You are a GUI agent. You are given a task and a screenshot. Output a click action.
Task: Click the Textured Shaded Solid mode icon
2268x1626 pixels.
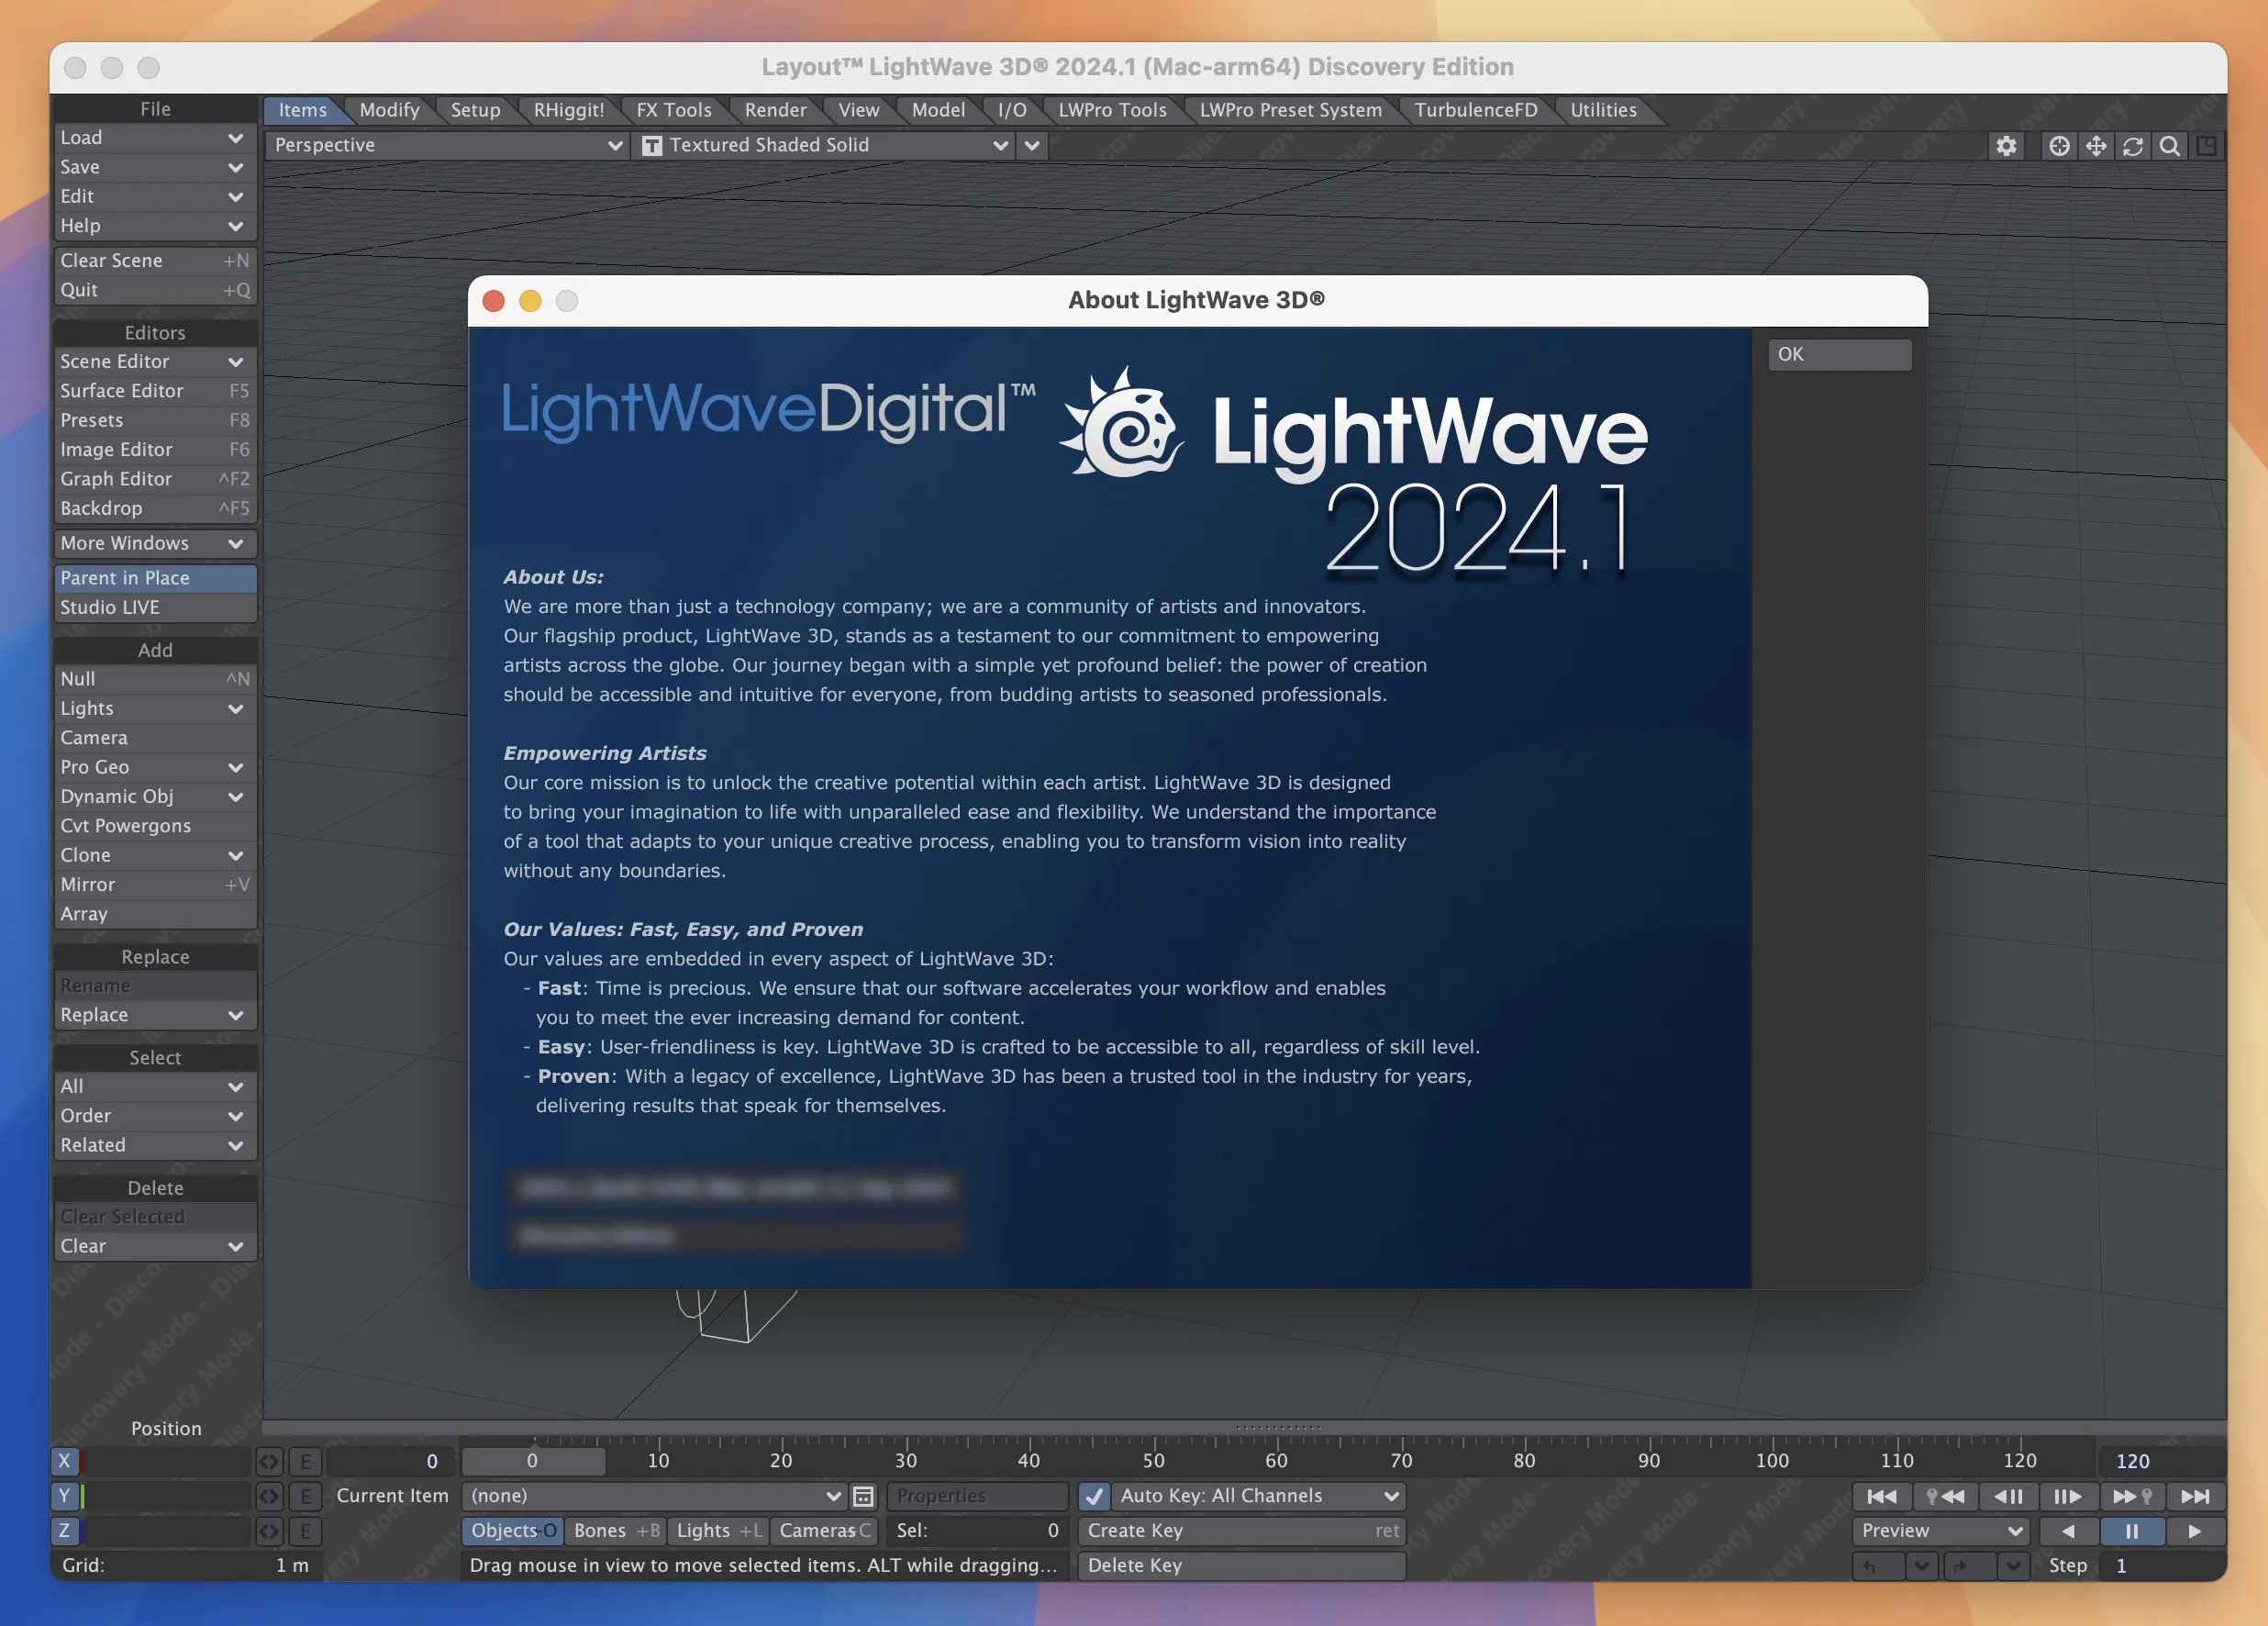(652, 146)
